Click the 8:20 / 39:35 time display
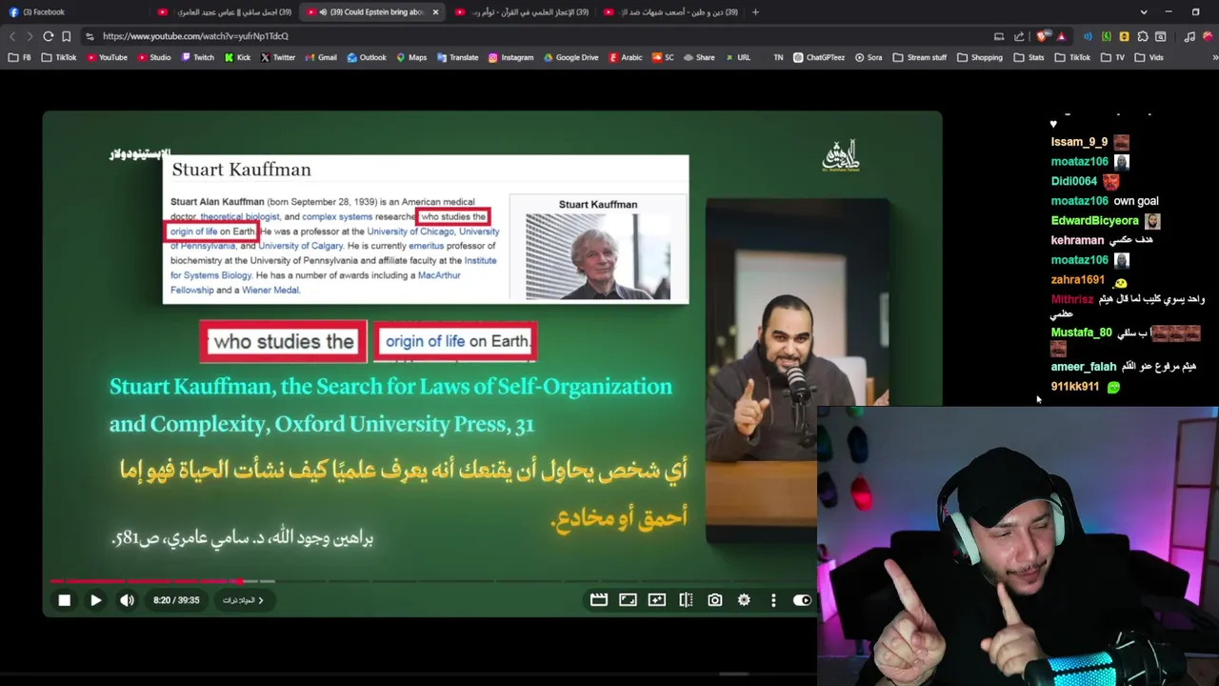Viewport: 1219px width, 686px height. (176, 600)
